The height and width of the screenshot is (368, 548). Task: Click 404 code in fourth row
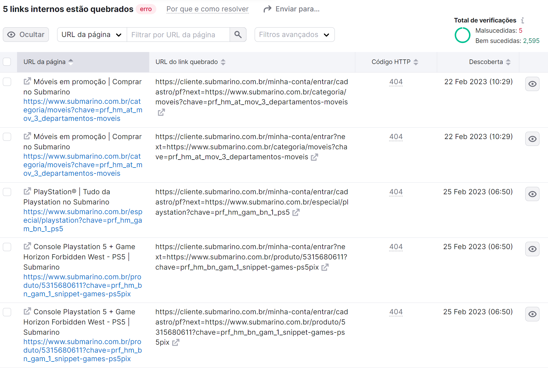point(396,247)
